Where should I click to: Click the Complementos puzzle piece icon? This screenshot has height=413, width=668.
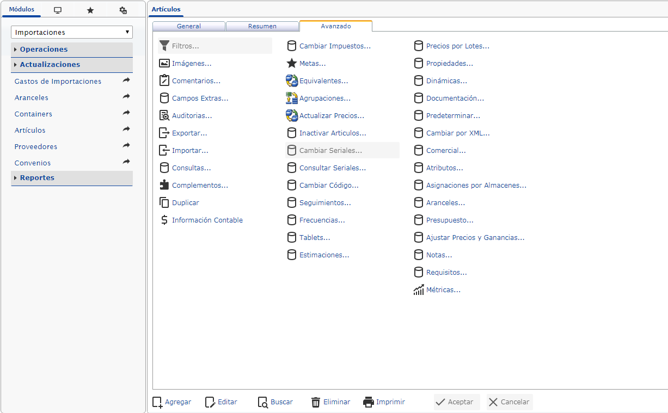pos(164,185)
